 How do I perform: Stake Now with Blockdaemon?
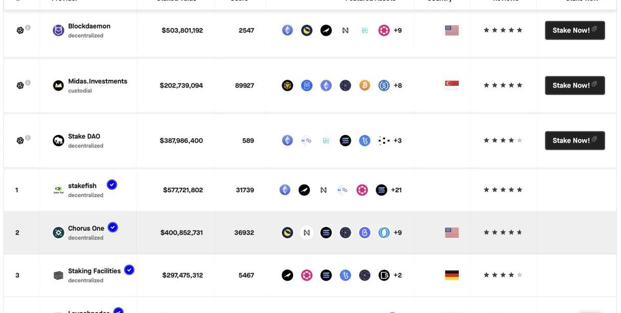coord(575,30)
